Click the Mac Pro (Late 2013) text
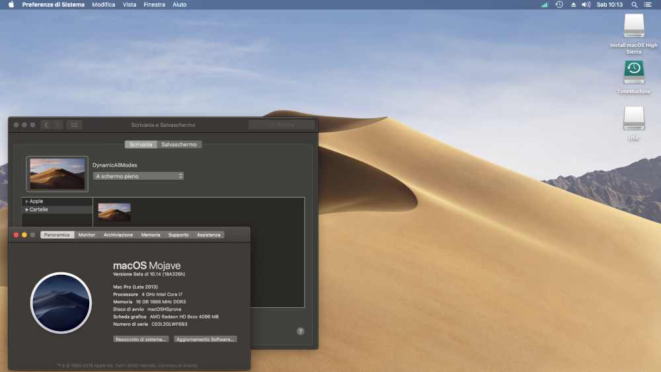 [x=136, y=287]
